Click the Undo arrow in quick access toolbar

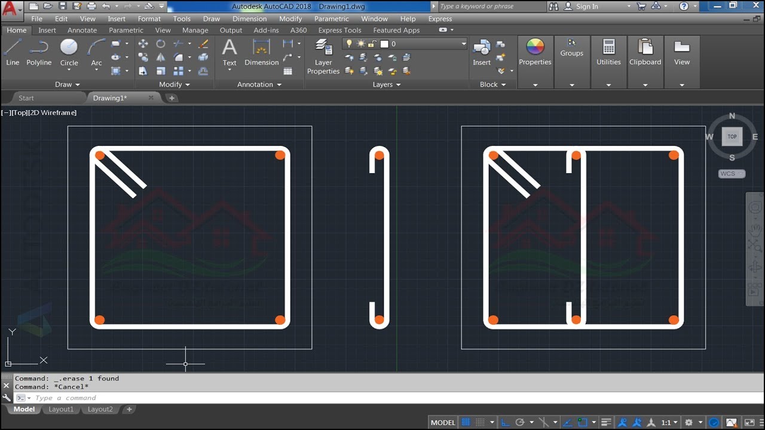(106, 7)
